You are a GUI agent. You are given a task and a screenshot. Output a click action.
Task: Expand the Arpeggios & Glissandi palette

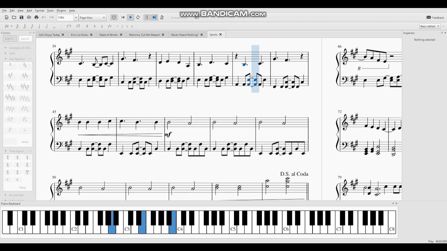[5, 48]
